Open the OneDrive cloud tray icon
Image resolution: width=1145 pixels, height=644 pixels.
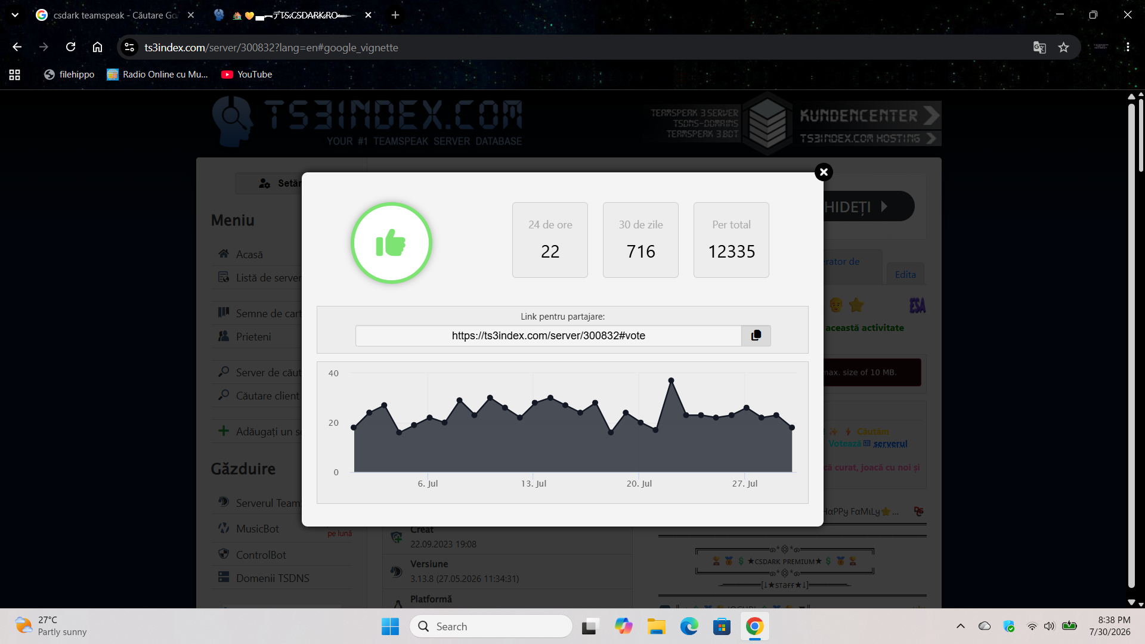985,626
